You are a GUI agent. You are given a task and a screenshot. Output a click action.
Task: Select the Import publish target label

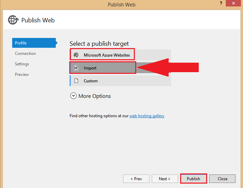pos(90,68)
